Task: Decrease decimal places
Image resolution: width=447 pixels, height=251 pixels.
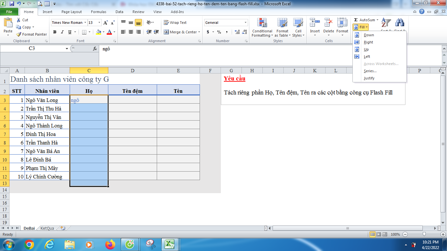Action: pyautogui.click(x=245, y=32)
